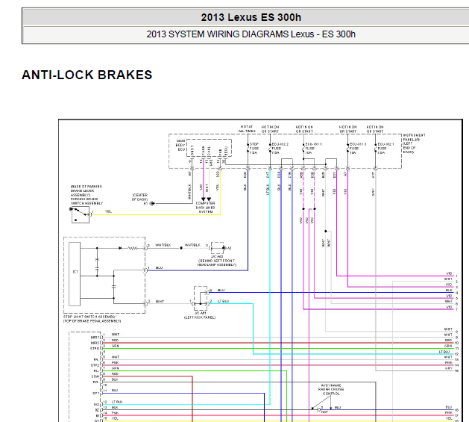Select the '2013 SYSTEM WIRING DIAGRAMS Lexus - ES 300h' subtitle

(x=251, y=34)
